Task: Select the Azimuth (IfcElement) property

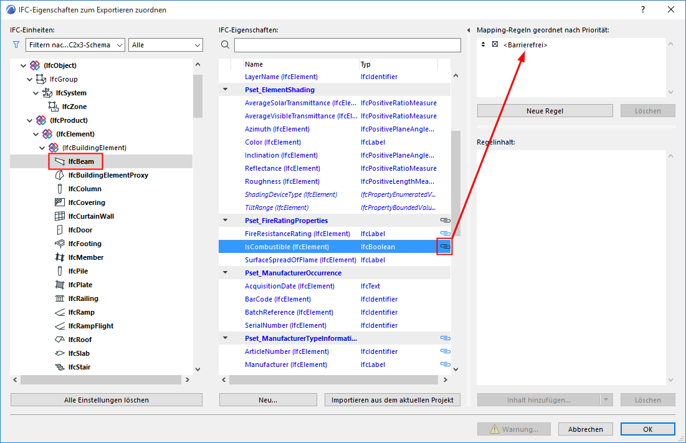Action: (x=335, y=129)
